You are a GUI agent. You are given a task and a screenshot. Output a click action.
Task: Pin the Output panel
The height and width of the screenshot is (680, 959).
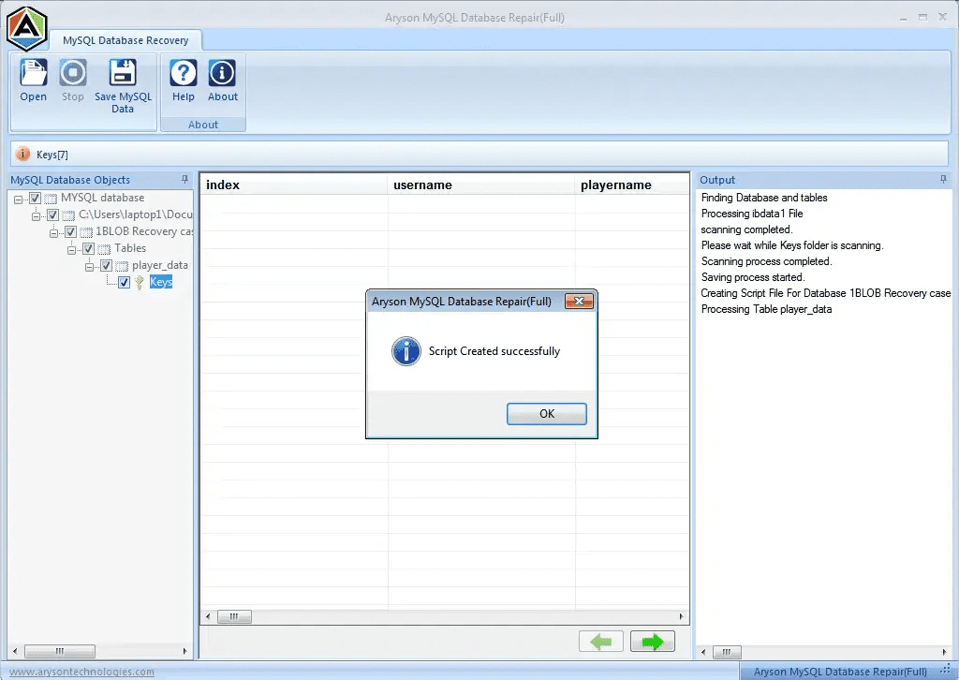pyautogui.click(x=942, y=179)
